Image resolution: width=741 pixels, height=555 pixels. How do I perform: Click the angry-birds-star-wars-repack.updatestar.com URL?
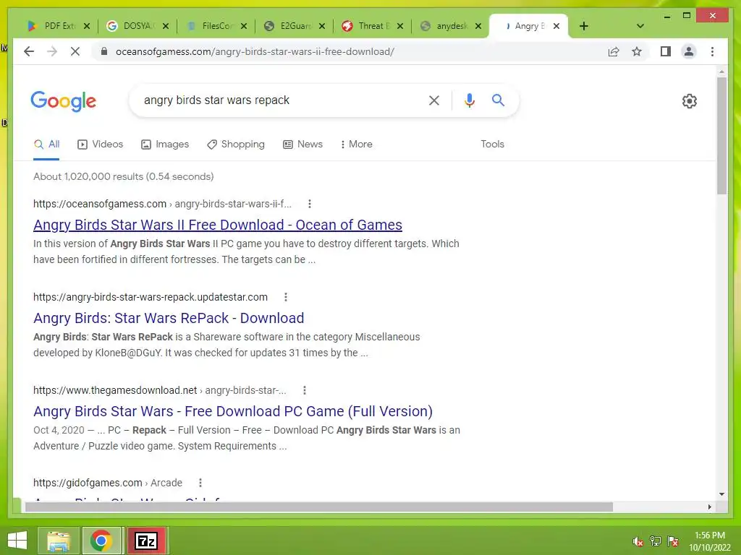pyautogui.click(x=151, y=297)
